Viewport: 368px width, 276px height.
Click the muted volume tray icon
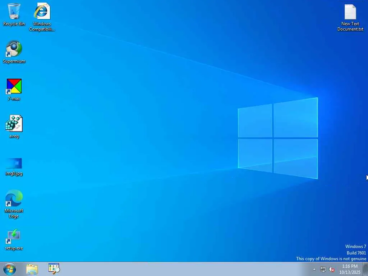(x=332, y=270)
